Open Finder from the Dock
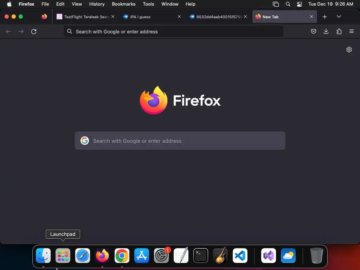The image size is (360, 270). (x=43, y=255)
